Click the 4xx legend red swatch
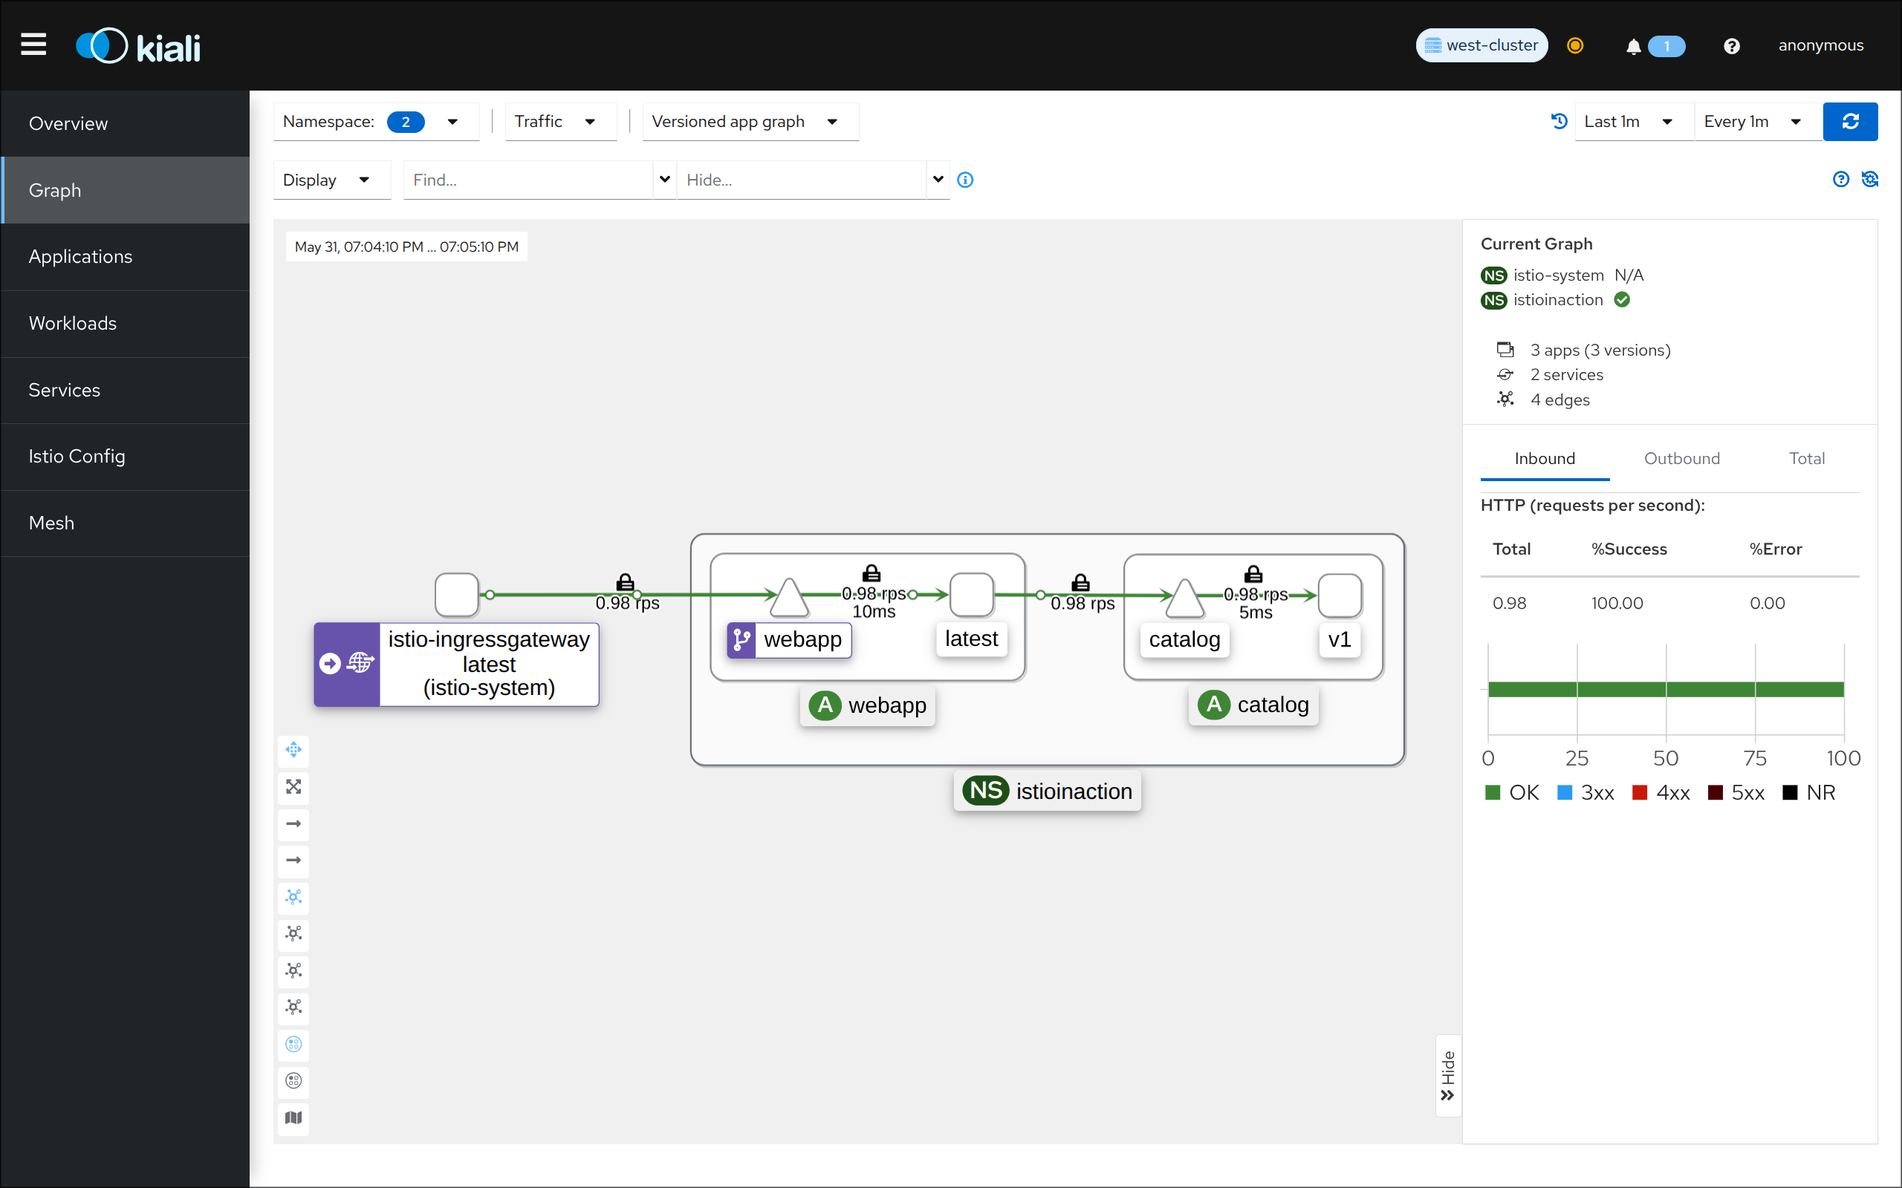The height and width of the screenshot is (1188, 1902). [1640, 792]
